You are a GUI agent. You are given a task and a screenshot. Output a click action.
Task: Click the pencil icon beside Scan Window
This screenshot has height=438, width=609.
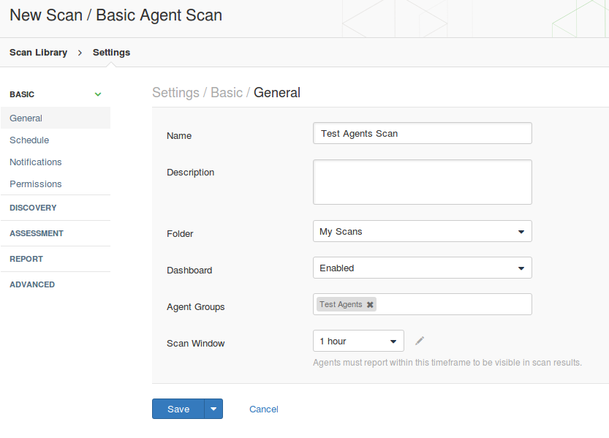pos(420,341)
